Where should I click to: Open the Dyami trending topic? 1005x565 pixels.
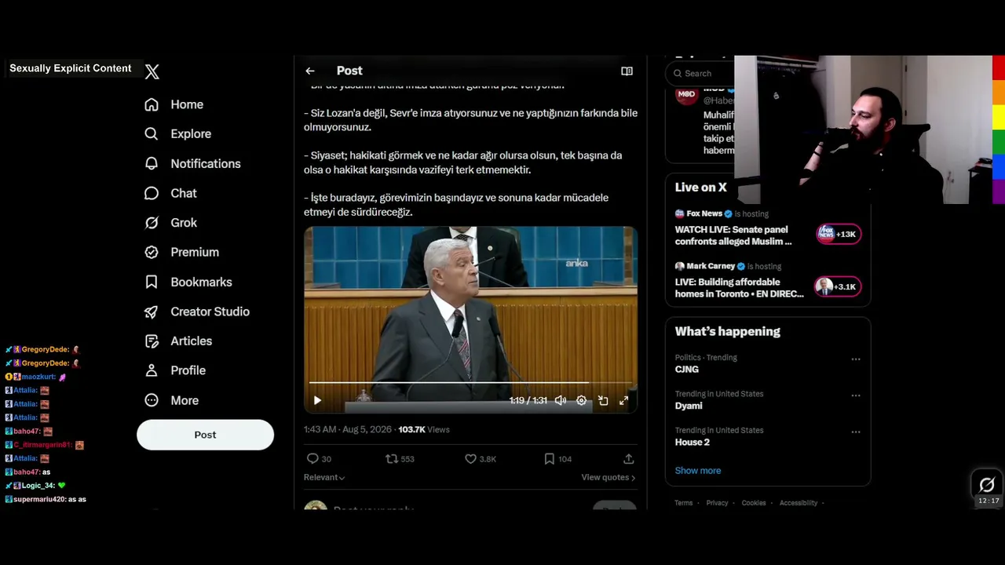[x=689, y=406]
